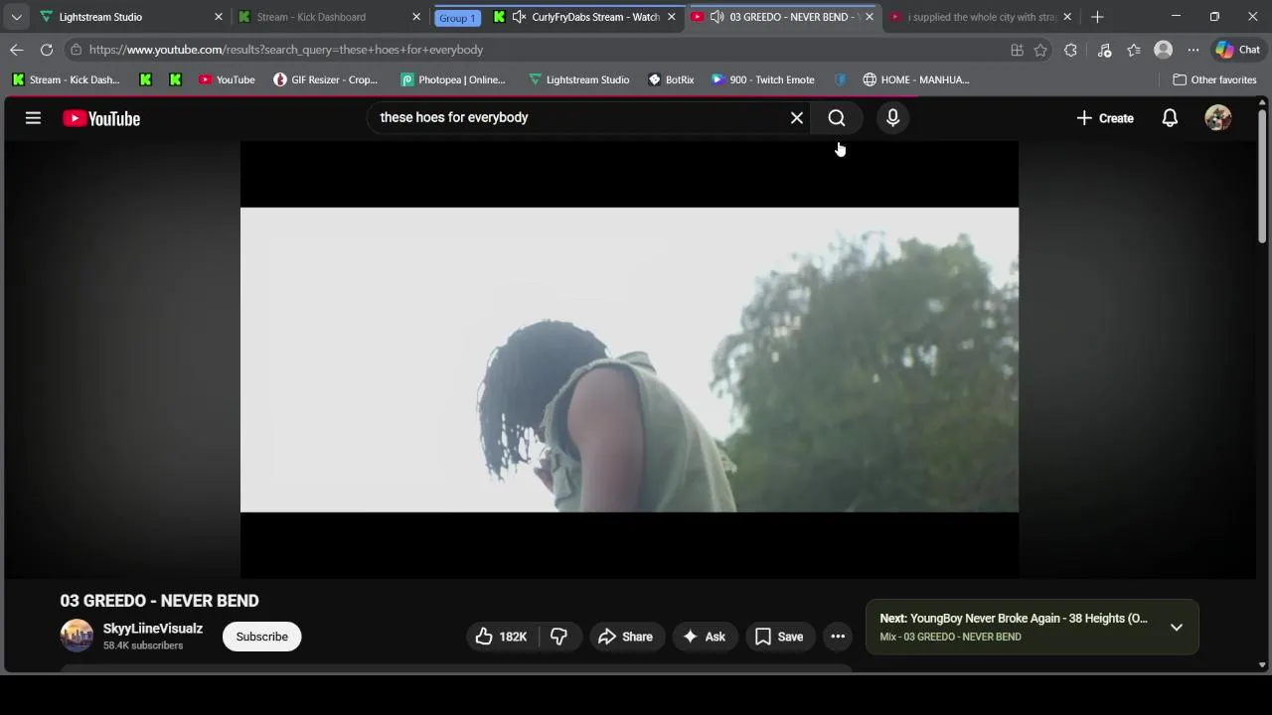Open the Ask AI button
This screenshot has width=1272, height=715.
coord(704,637)
